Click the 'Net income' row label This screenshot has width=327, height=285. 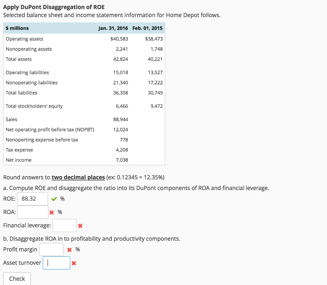coord(19,160)
